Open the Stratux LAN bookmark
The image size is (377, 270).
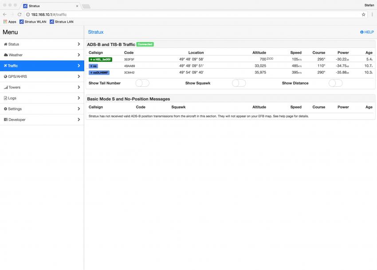pos(62,22)
